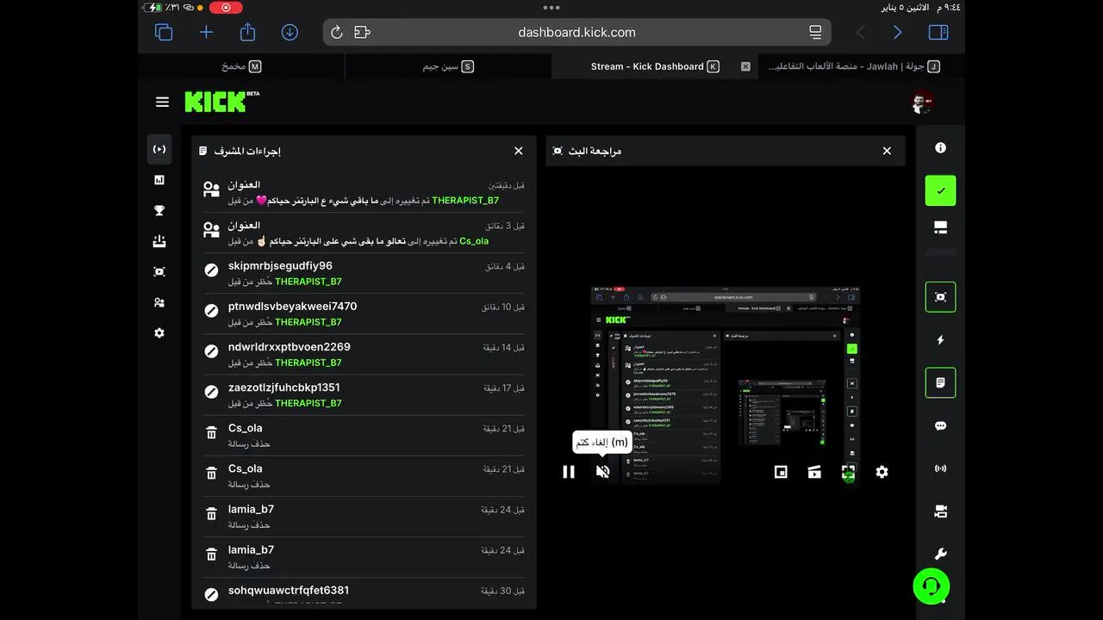Screen dimensions: 1103x620
Task: Select the ndwrldrxxptbvoen2269 ban entry
Action: click(364, 355)
